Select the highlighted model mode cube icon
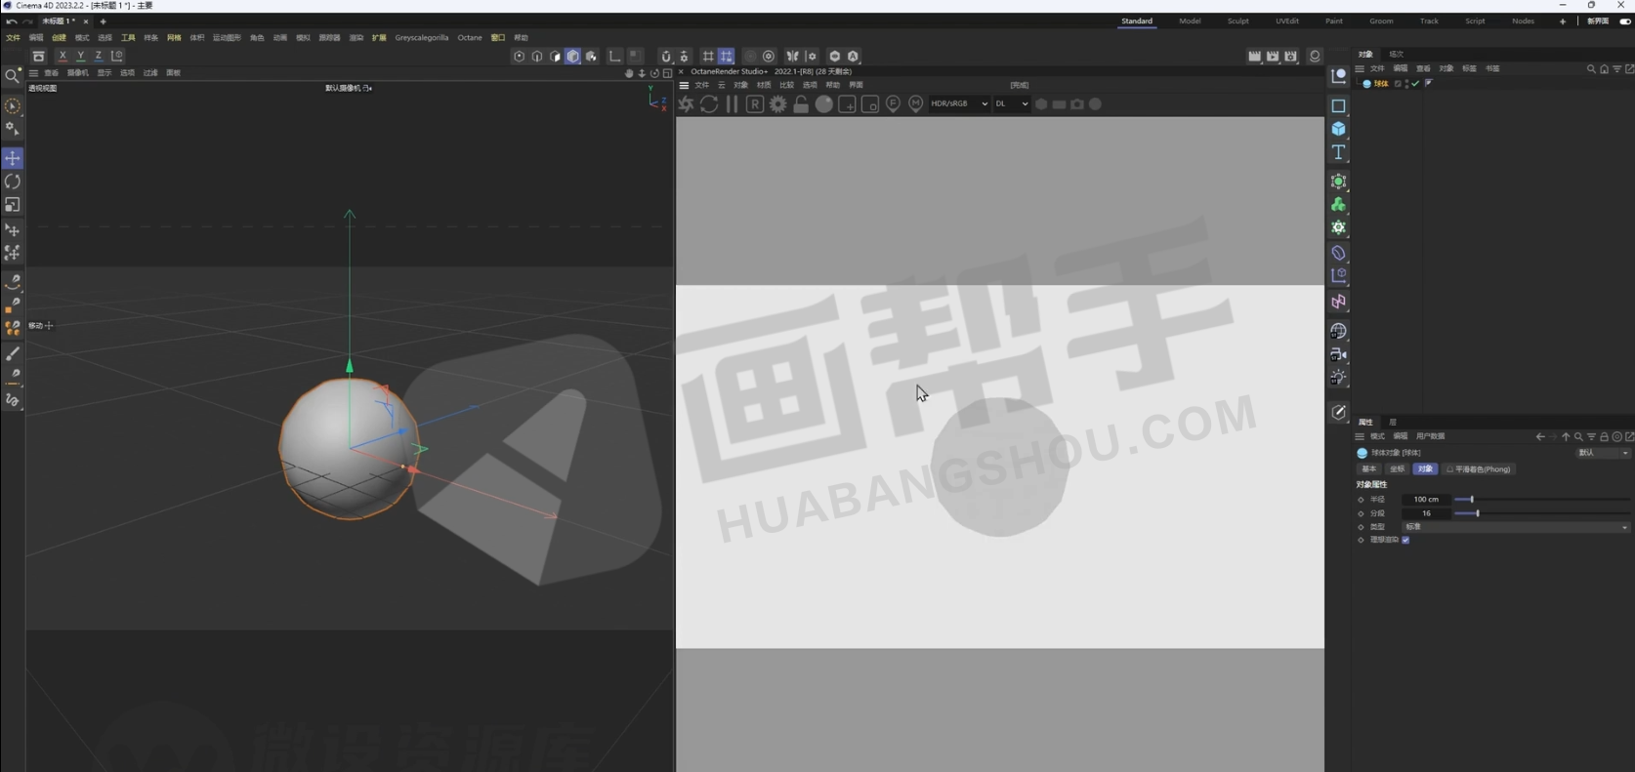This screenshot has width=1635, height=772. pos(572,57)
